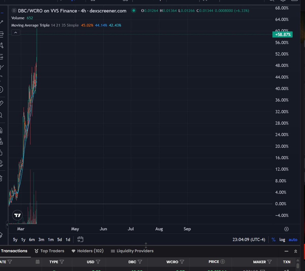Click the green market status dot
The height and width of the screenshot is (271, 305).
[x=134, y=11]
